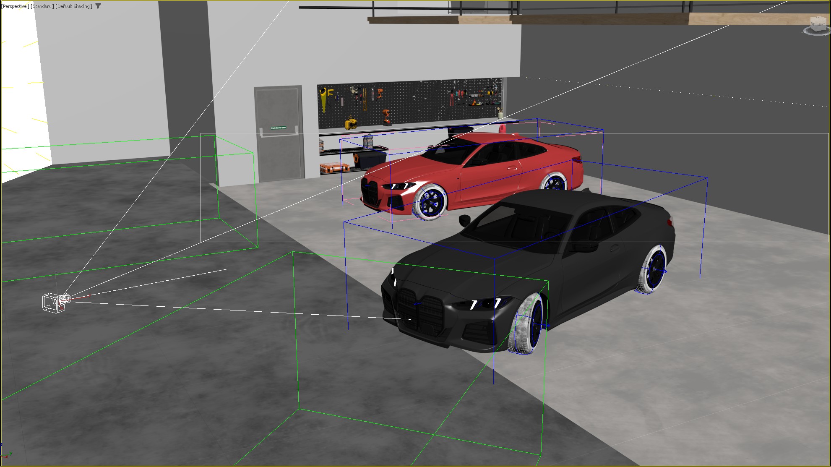The image size is (831, 467).
Task: Select the black car's front wheel
Action: [526, 324]
